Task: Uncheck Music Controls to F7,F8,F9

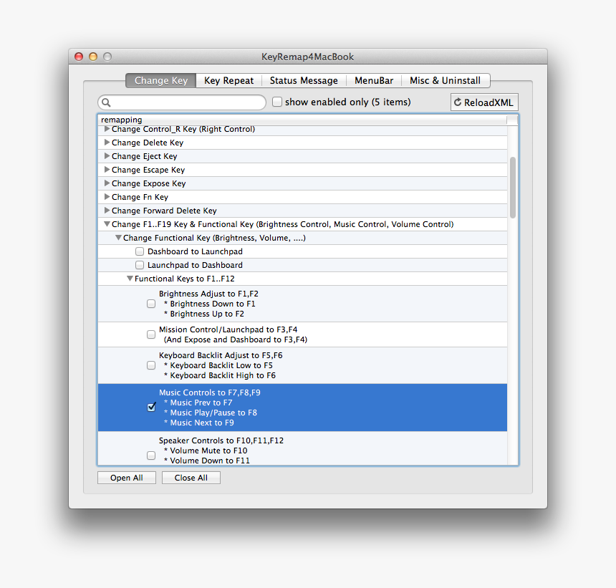Action: (x=151, y=407)
